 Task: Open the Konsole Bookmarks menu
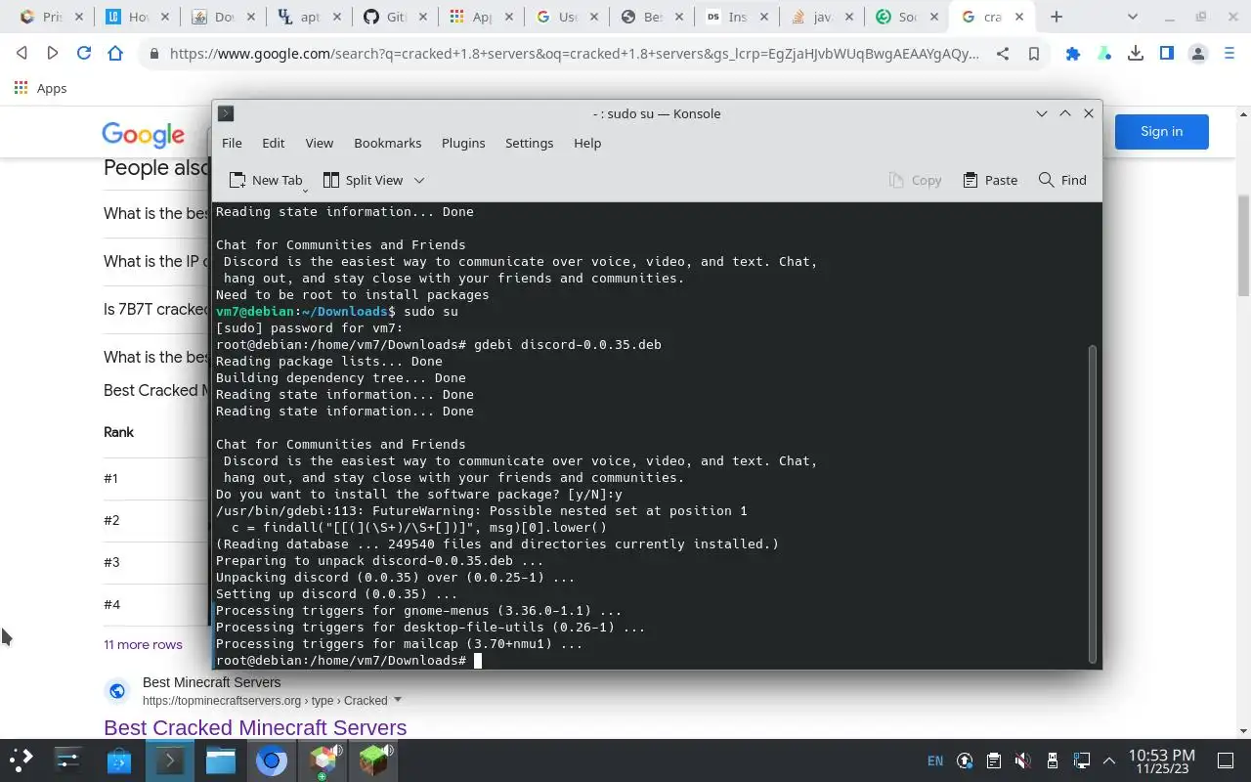pyautogui.click(x=387, y=143)
